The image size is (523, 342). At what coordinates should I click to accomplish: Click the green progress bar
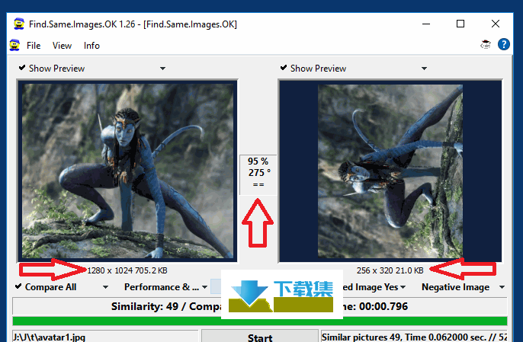(260, 321)
